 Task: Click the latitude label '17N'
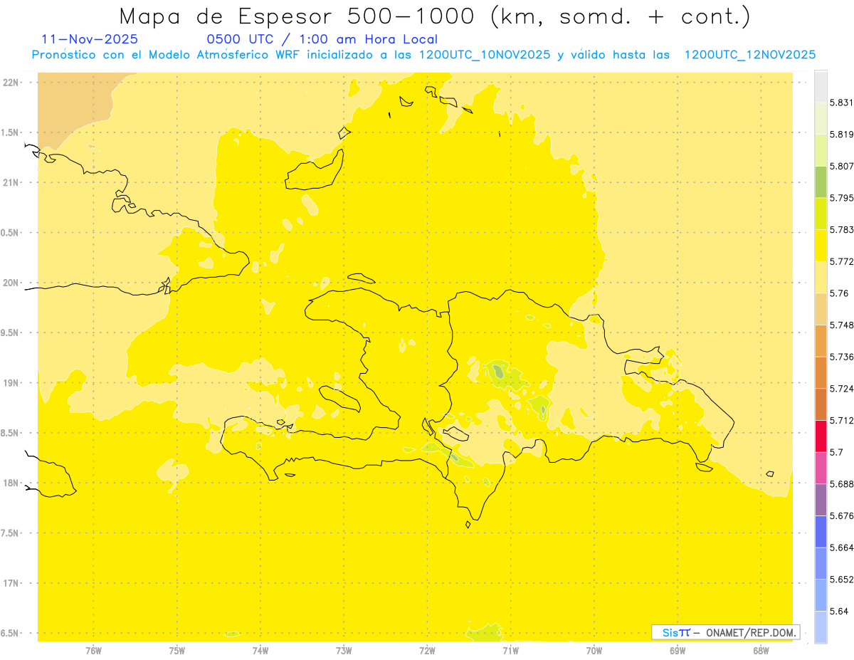click(11, 584)
